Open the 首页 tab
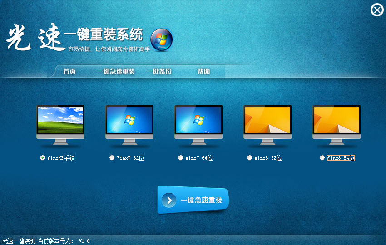Viewport: 386px width, 245px height. [x=69, y=71]
